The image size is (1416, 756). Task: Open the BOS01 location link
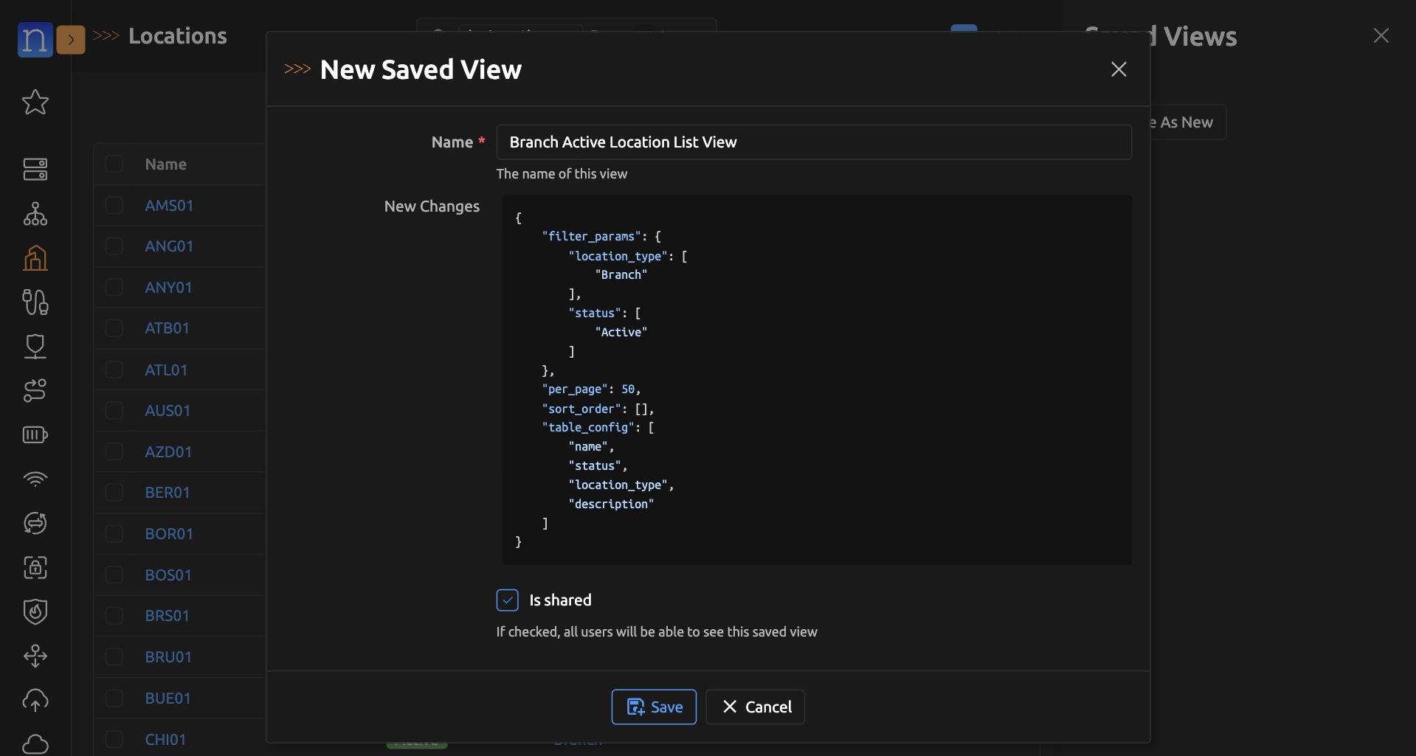(x=168, y=575)
